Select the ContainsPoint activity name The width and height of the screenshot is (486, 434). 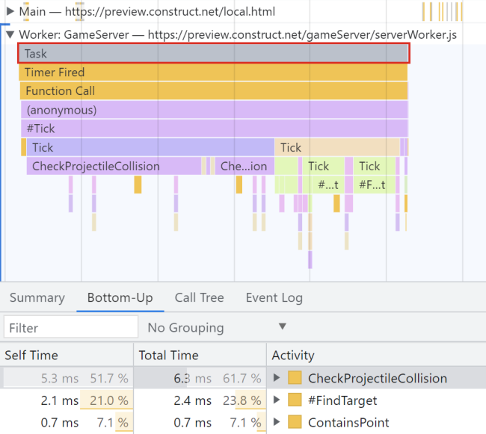(x=348, y=422)
